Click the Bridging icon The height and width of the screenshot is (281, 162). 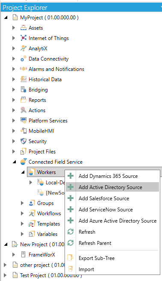tap(24, 90)
